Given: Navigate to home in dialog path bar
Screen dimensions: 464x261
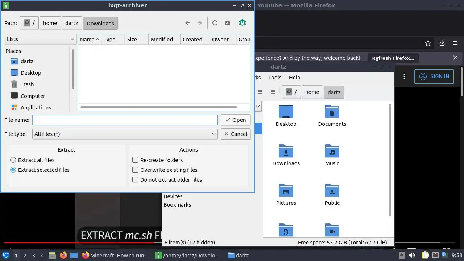Looking at the screenshot, I should [50, 23].
